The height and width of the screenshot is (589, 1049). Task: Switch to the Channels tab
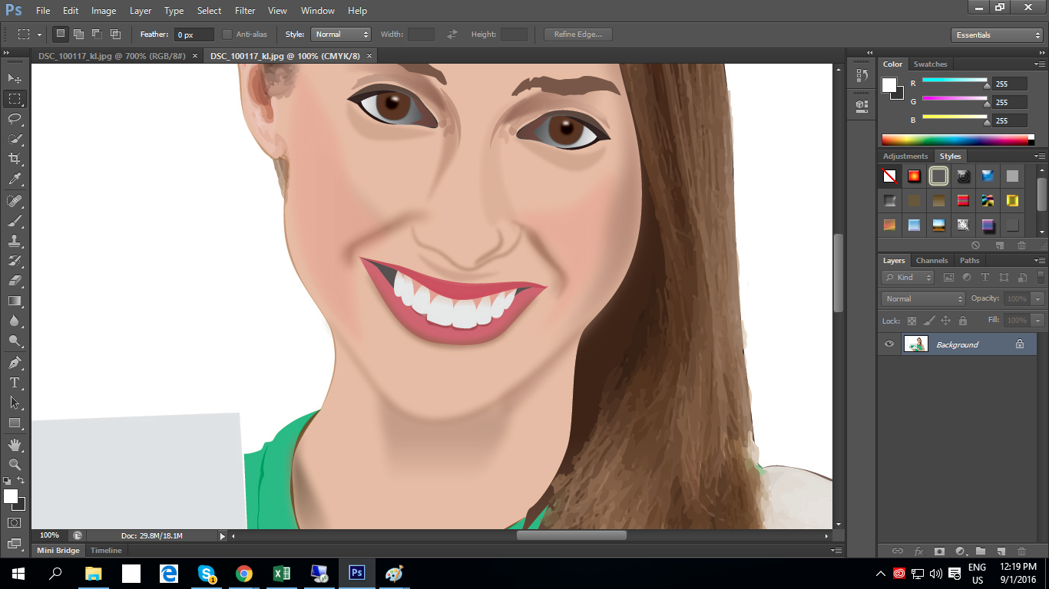click(x=932, y=260)
